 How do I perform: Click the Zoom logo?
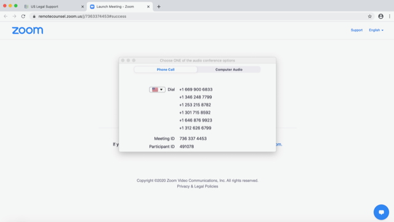27,30
